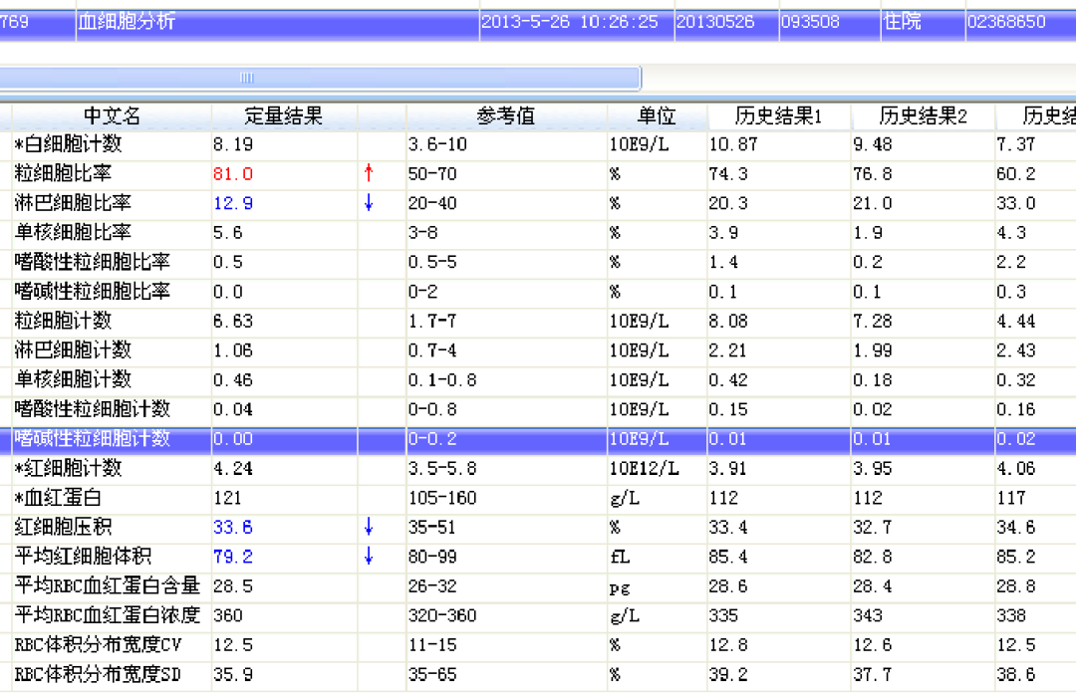
Task: Select the 参考值 column header
Action: 506,115
